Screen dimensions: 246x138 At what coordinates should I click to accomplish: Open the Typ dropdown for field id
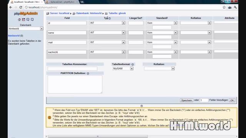click(107, 23)
